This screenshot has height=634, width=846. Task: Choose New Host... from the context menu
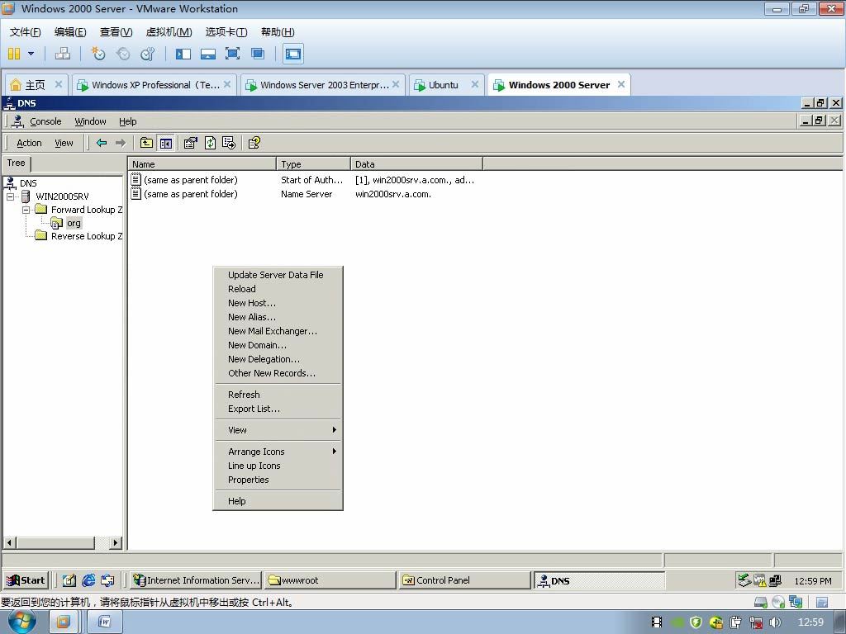coord(252,303)
